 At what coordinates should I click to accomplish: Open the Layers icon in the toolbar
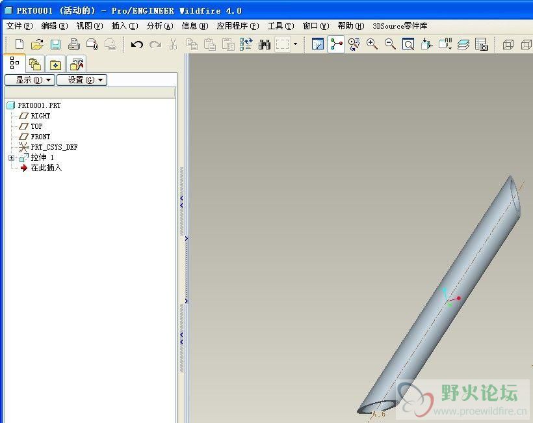(x=463, y=44)
